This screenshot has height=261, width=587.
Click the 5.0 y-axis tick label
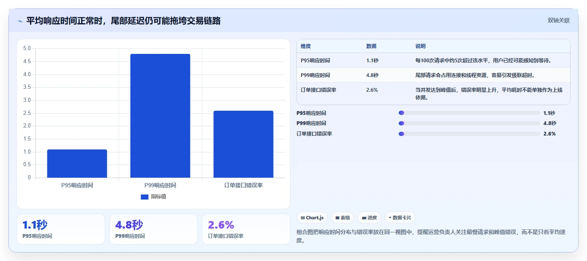click(x=27, y=48)
